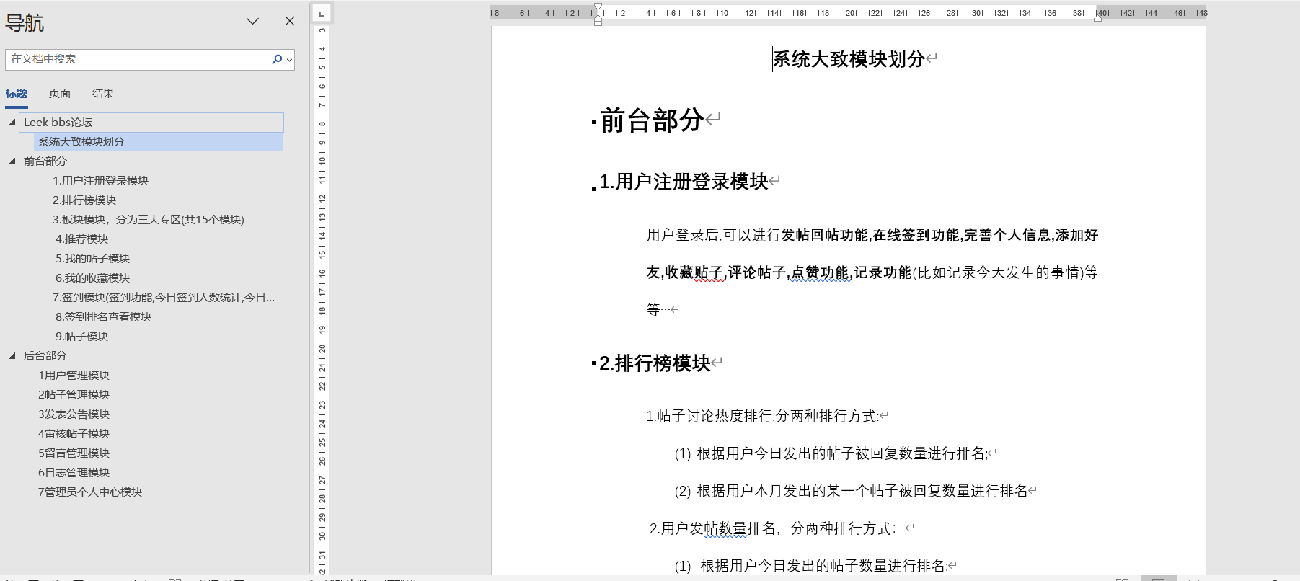Click the 前台部分 heading in document
The image size is (1300, 581).
tap(652, 120)
